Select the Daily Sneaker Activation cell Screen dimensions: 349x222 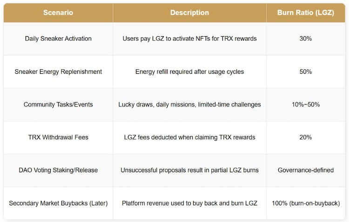tap(58, 39)
